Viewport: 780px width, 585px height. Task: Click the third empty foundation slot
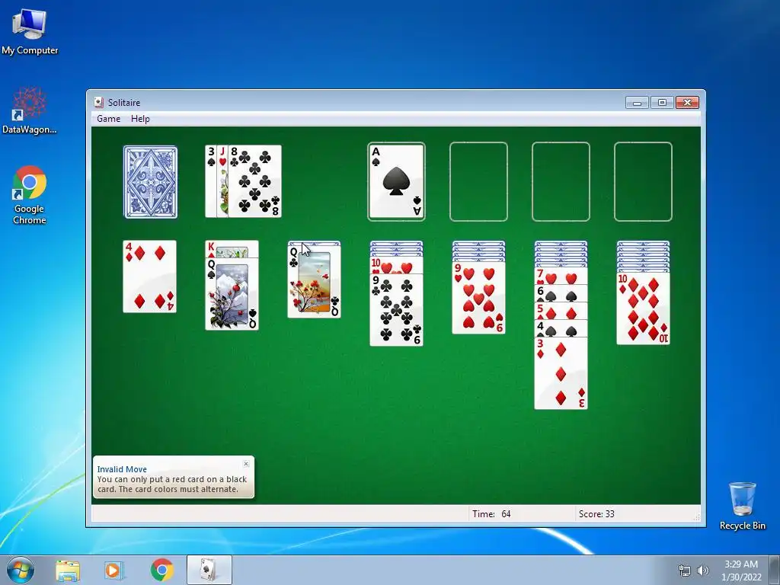click(561, 181)
